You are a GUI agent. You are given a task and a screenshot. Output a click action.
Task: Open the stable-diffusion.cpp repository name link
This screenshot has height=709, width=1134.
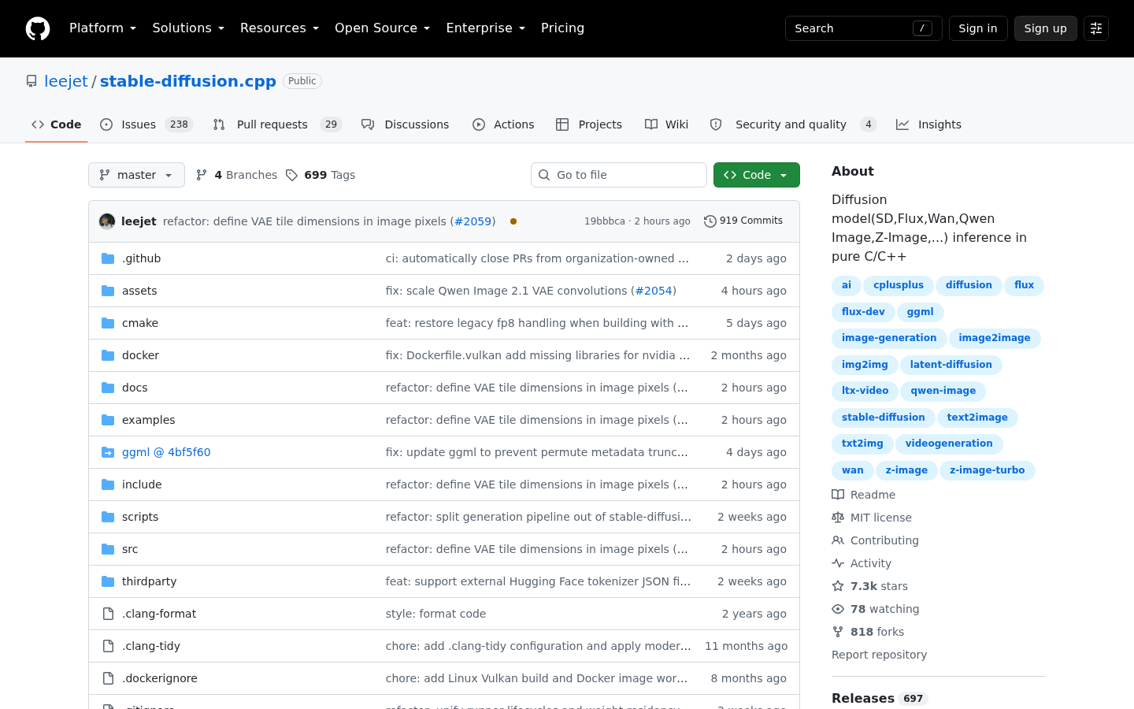(188, 81)
